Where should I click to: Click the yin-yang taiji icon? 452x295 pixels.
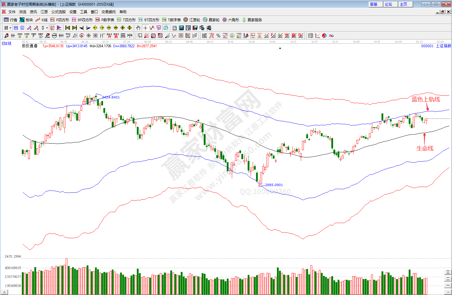pyautogui.click(x=324, y=36)
